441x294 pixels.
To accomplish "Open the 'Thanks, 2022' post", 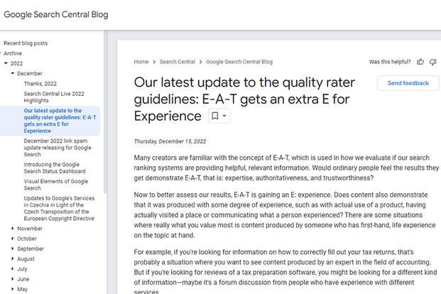I will click(40, 84).
